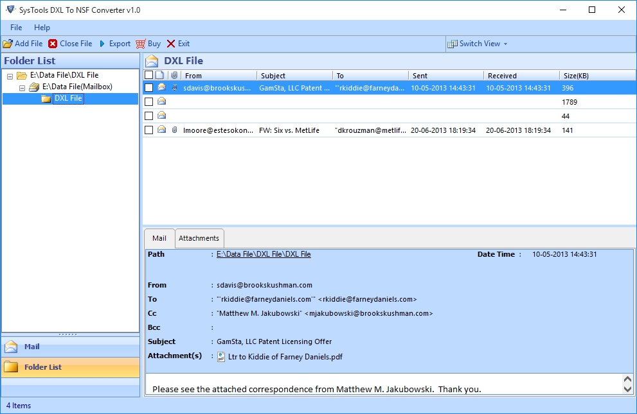Screen dimensions: 637x414
Task: Click the '20-06-2013 18:19:34' sent cell
Action: click(444, 130)
